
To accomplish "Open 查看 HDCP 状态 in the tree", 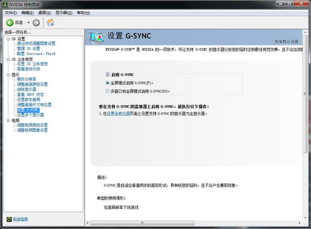I will (x=30, y=95).
